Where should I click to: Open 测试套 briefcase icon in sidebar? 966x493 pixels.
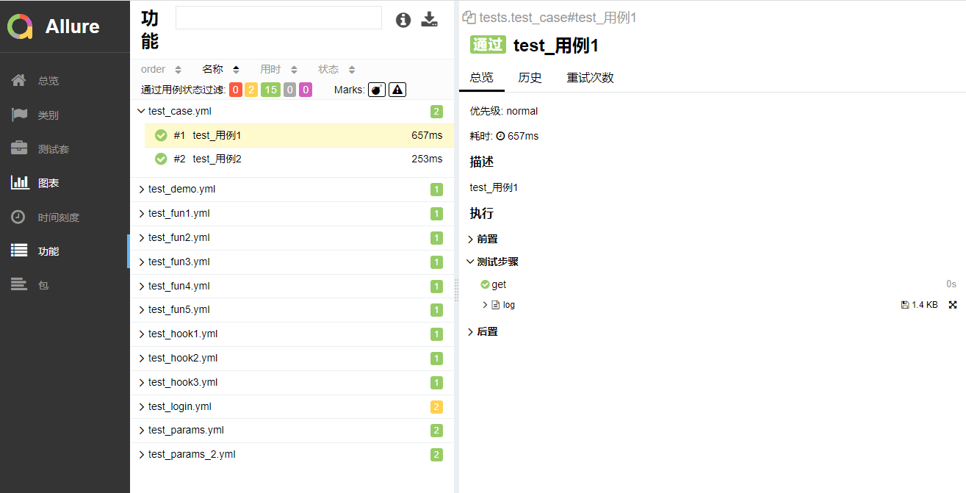tap(19, 148)
